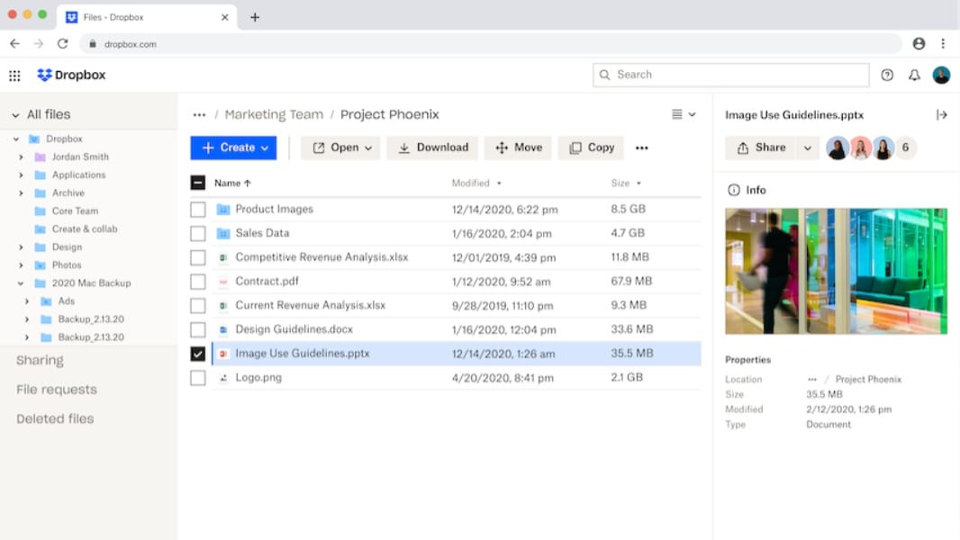Toggle the select-all checkbox in header row
Image resolution: width=960 pixels, height=540 pixels.
pos(198,184)
